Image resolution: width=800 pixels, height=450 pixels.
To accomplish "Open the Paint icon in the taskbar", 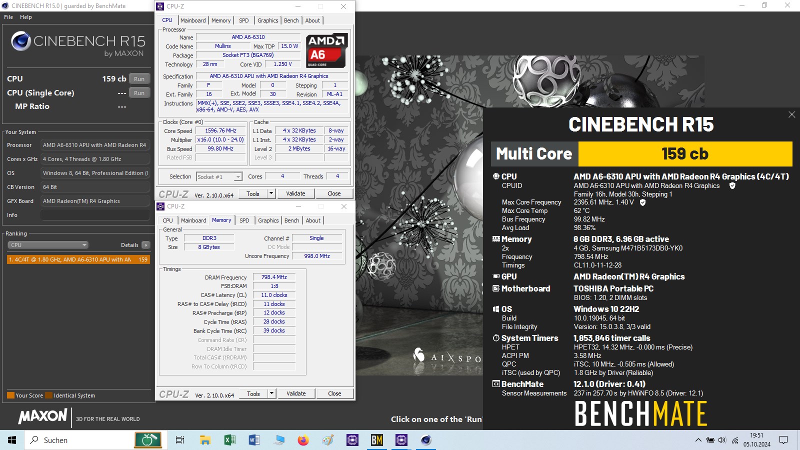I will 327,440.
